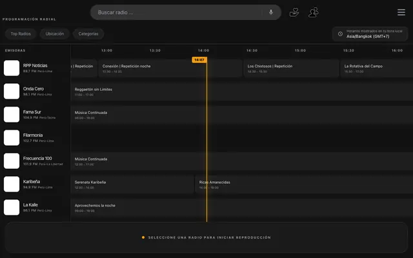413x258 pixels.
Task: Click the microphone voice search icon
Action: 271,12
